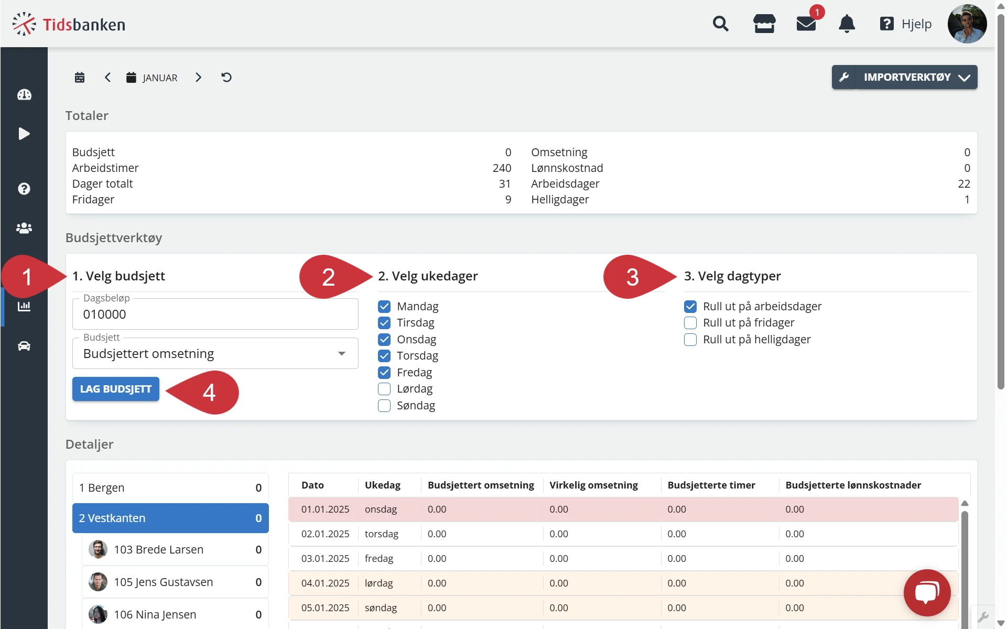Image resolution: width=1007 pixels, height=629 pixels.
Task: Go to the previous month
Action: click(107, 78)
